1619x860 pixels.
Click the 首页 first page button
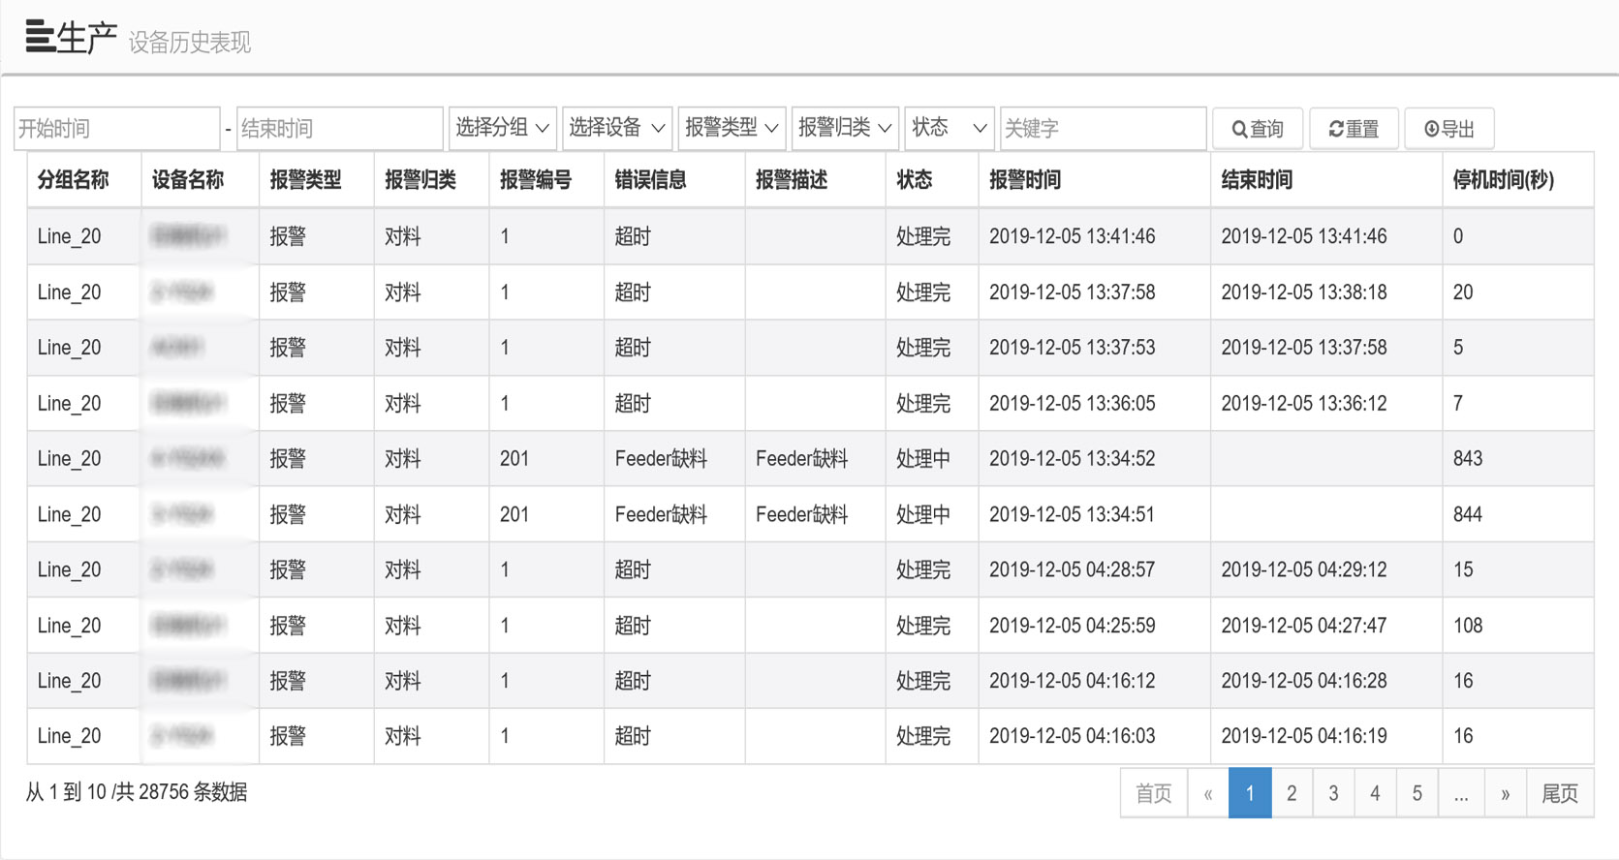click(x=1153, y=794)
